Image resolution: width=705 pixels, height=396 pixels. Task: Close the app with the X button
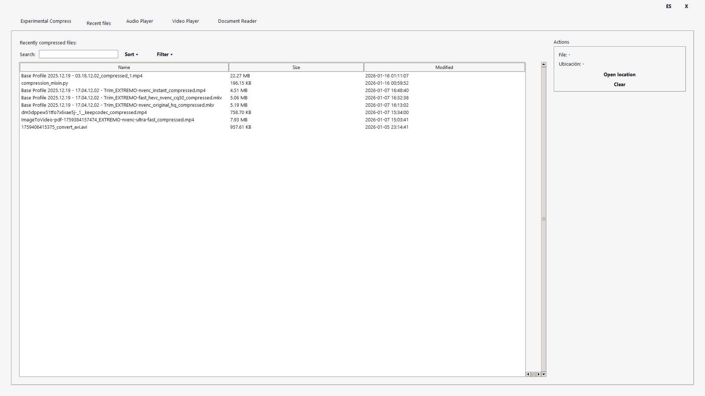686,6
